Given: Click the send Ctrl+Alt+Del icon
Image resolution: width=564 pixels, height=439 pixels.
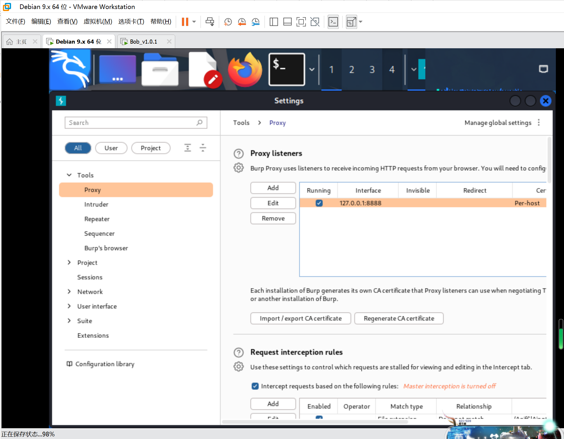Looking at the screenshot, I should 210,22.
